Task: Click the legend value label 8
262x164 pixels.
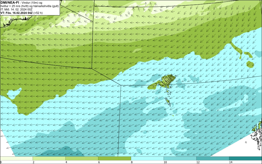Action: coord(132,162)
